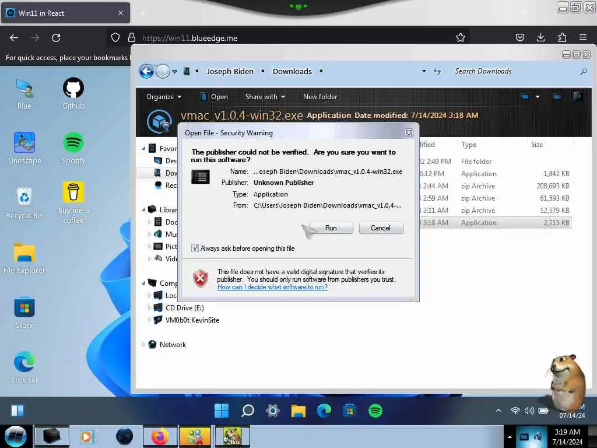Image resolution: width=597 pixels, height=448 pixels.
Task: Open the Win11 taskbar Spotify icon
Action: [x=375, y=411]
